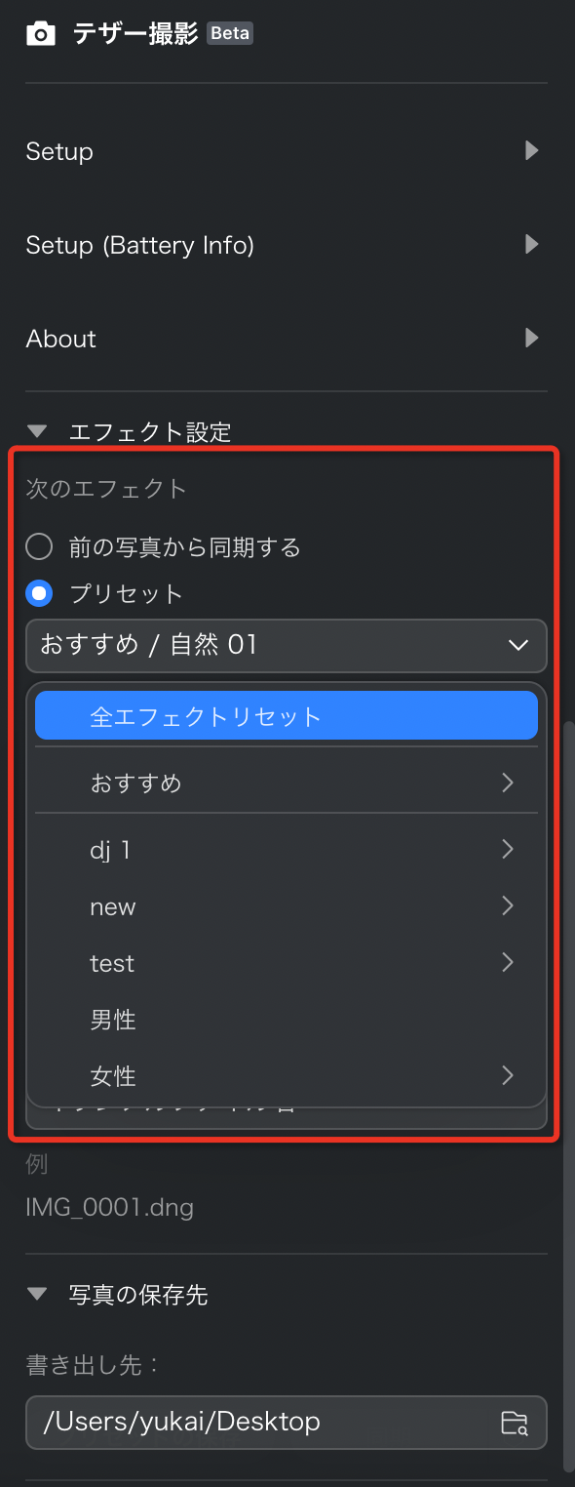The width and height of the screenshot is (575, 1487).
Task: Click the Beta badge next to title
Action: pos(230,33)
